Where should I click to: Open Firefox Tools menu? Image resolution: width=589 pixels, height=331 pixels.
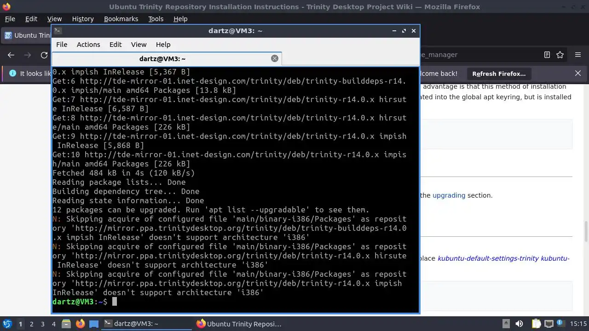(156, 19)
